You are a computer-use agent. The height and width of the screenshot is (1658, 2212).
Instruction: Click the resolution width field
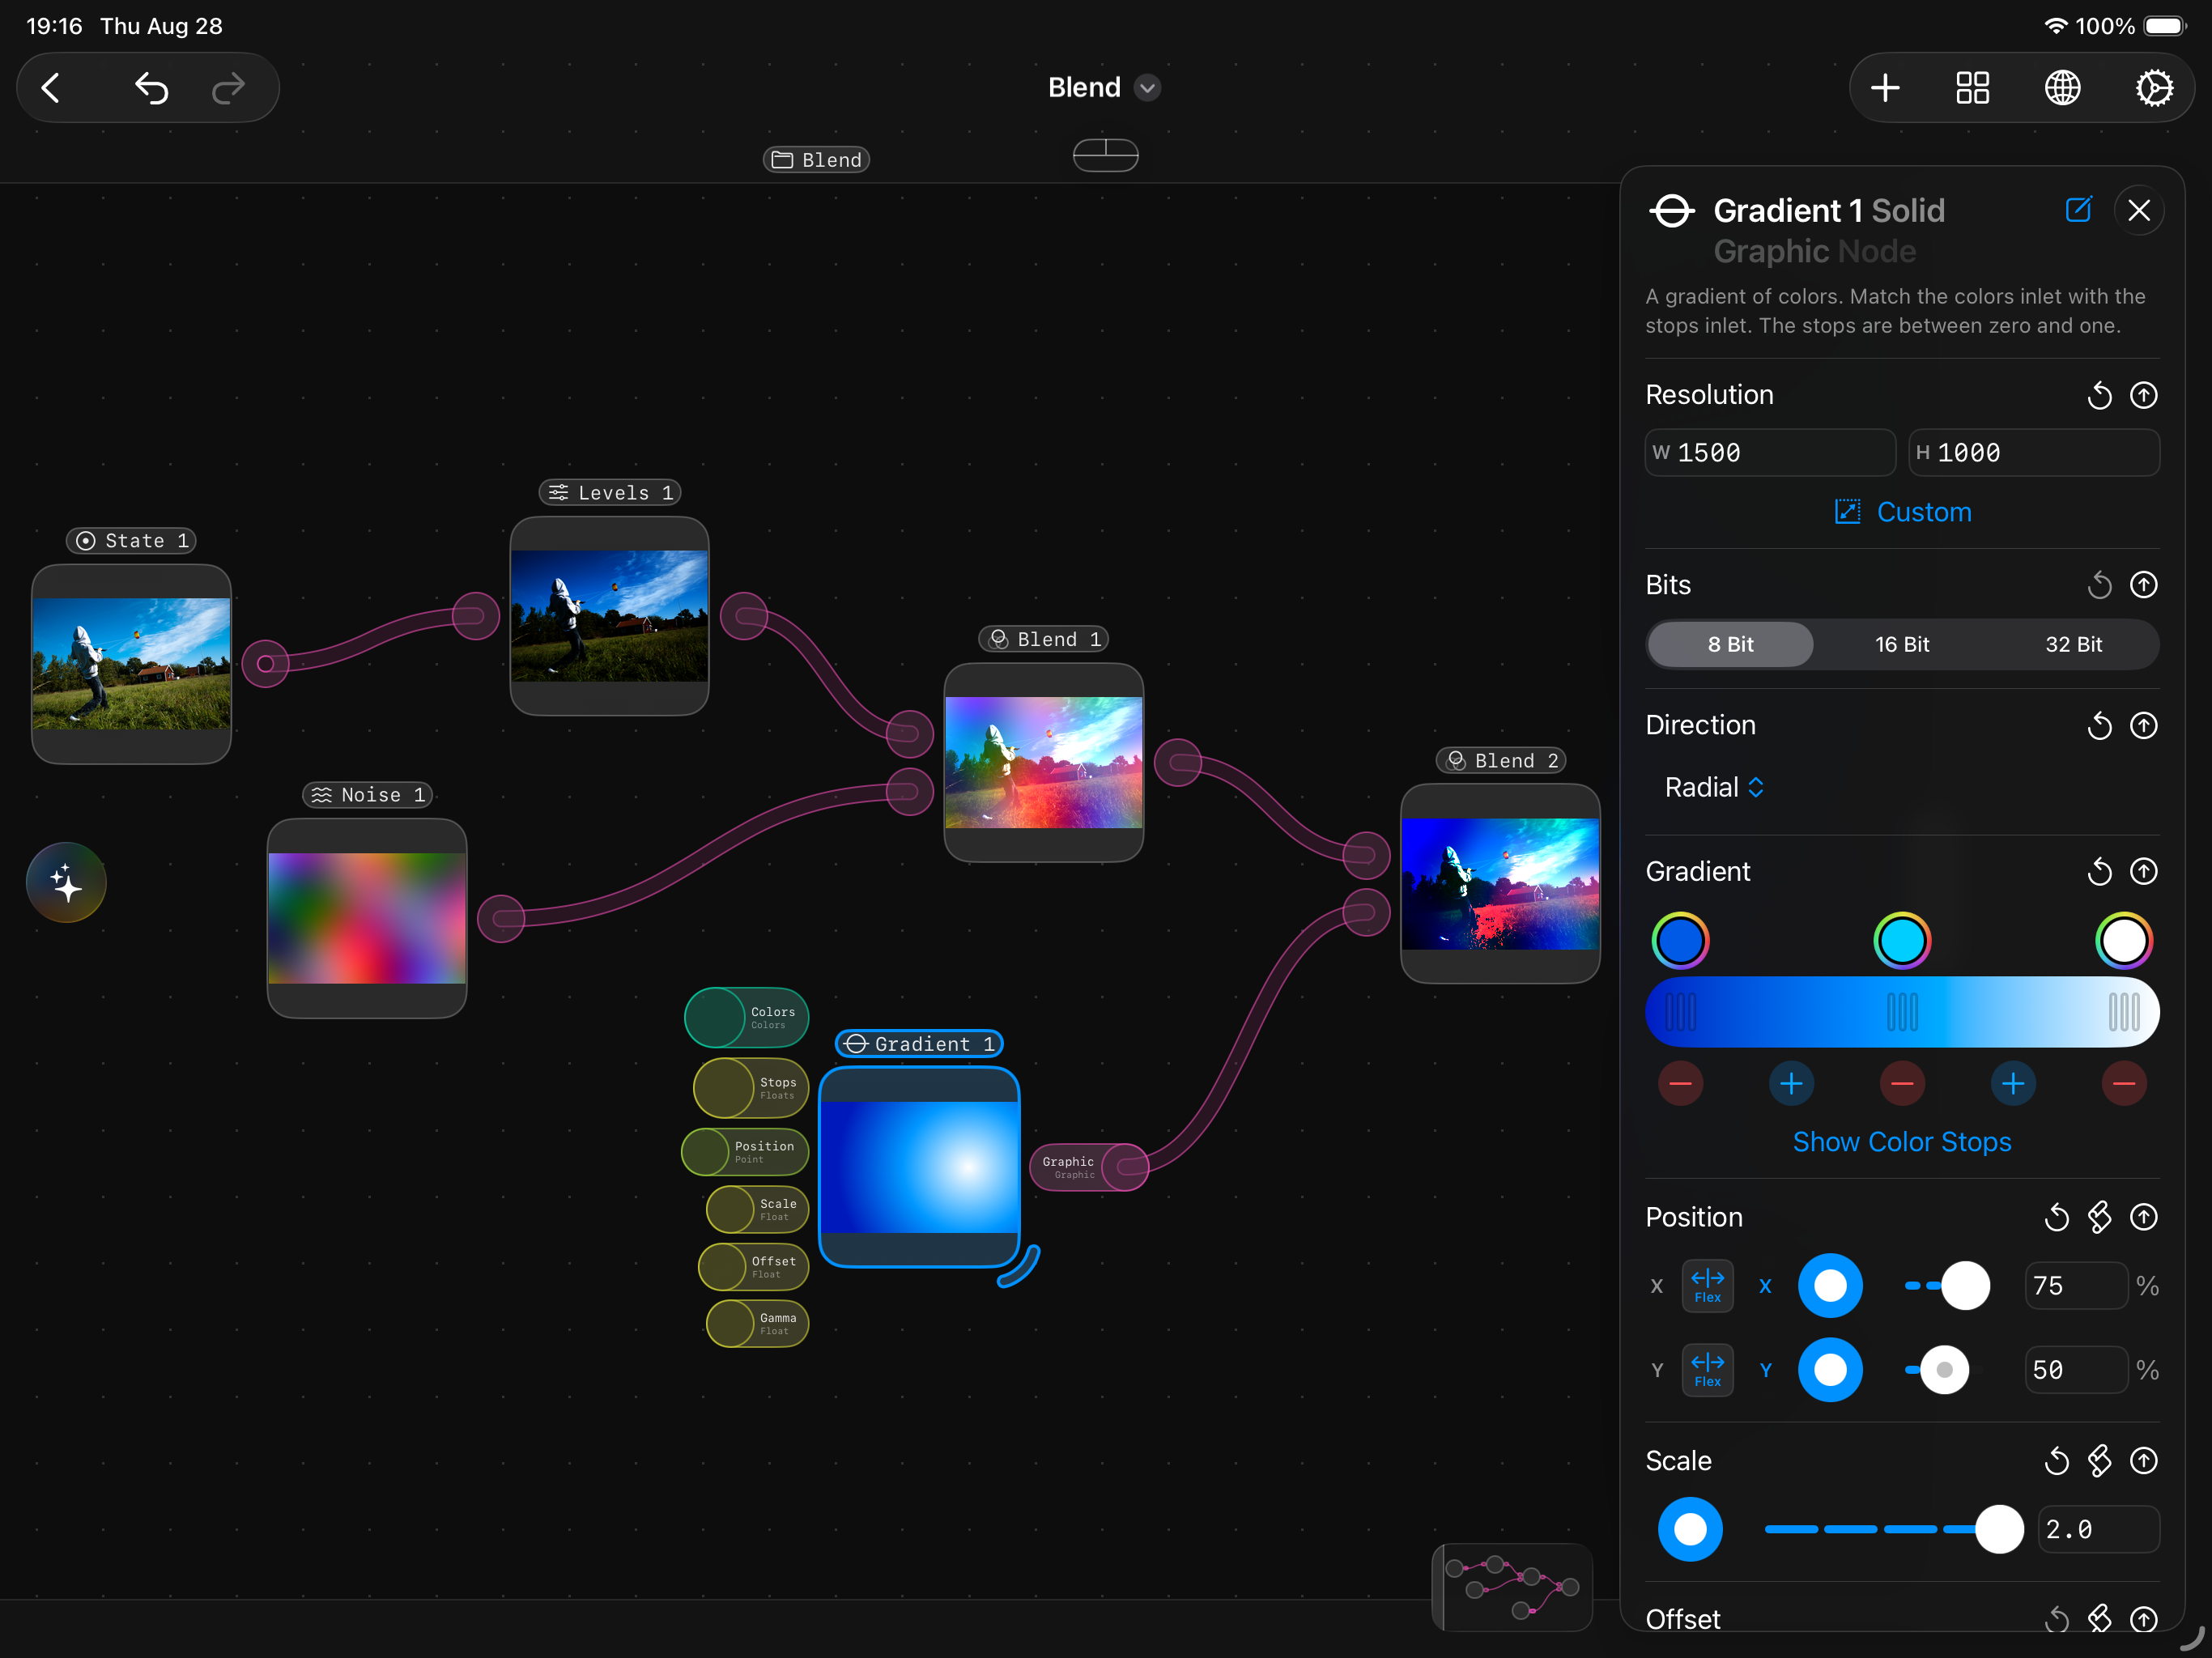click(1770, 453)
